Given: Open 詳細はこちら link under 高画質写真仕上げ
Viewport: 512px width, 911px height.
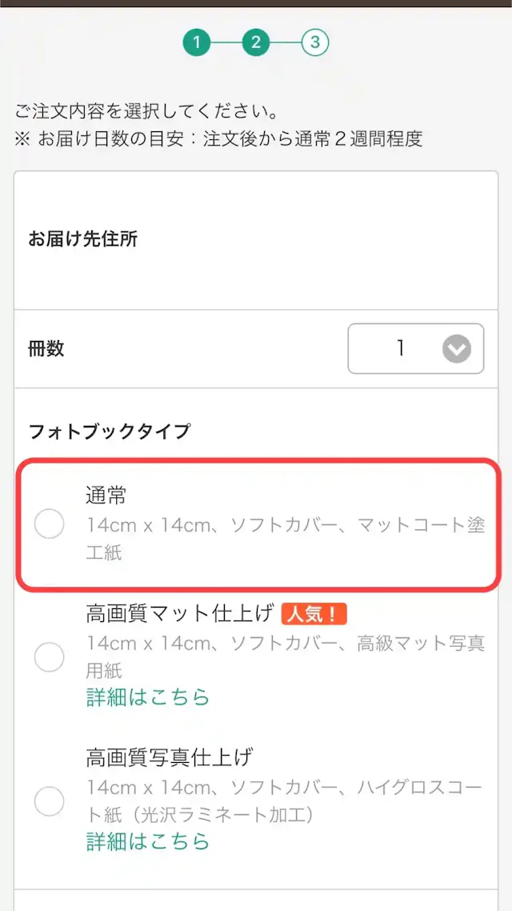Looking at the screenshot, I should [148, 841].
